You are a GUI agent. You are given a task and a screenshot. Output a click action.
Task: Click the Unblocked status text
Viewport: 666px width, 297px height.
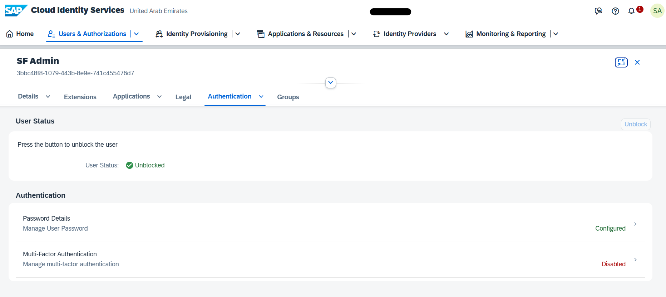tap(150, 165)
